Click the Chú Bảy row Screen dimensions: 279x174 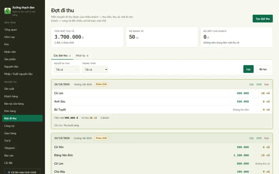click(162, 172)
